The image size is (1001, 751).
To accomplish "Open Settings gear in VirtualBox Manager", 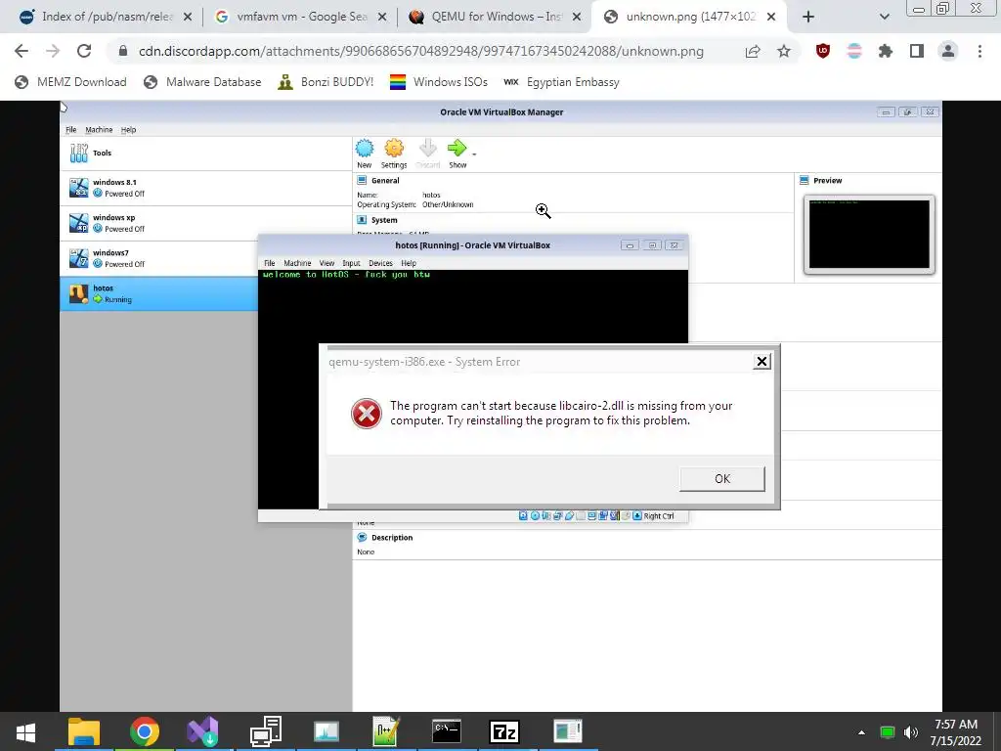I will point(394,154).
